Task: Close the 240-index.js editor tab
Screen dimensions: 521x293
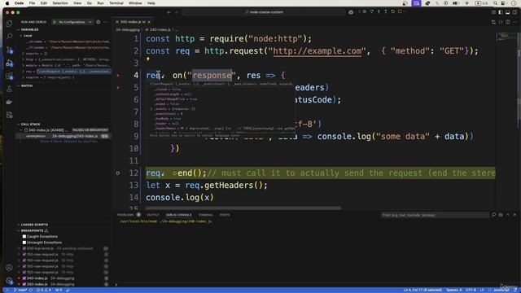Action: [x=149, y=22]
